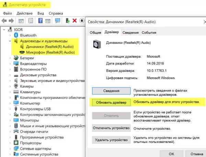Viewport: 206px width, 157px height.
Task: Expand the Звуковые, игровые и видеоустройства chevron
Action: pos(10,81)
